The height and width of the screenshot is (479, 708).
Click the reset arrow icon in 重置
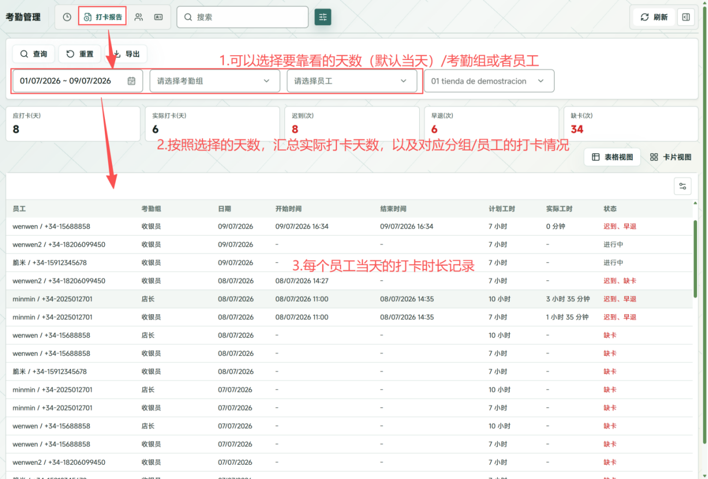(70, 54)
